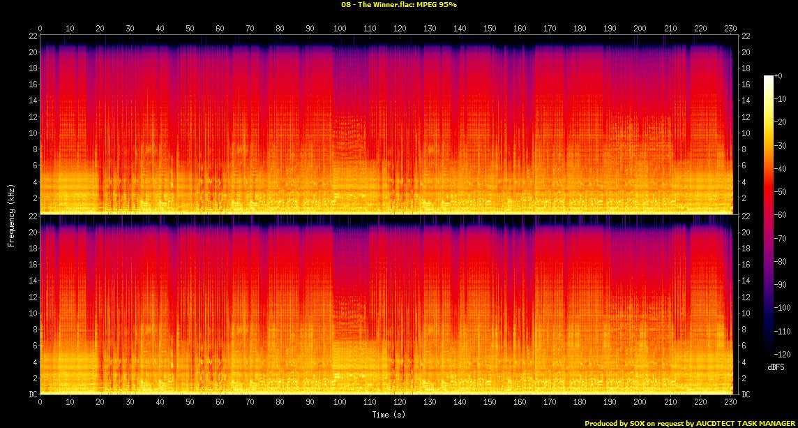The height and width of the screenshot is (428, 798).
Task: Select the 230 second mark on the bottom time axis
Action: tap(730, 402)
